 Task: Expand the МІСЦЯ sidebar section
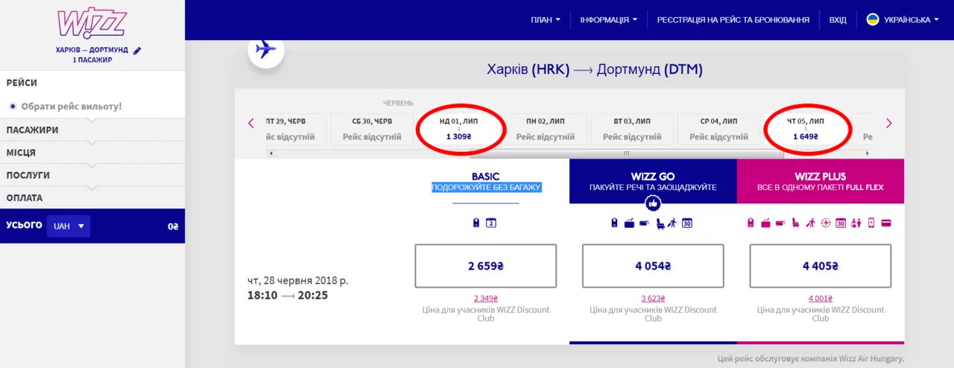click(92, 153)
